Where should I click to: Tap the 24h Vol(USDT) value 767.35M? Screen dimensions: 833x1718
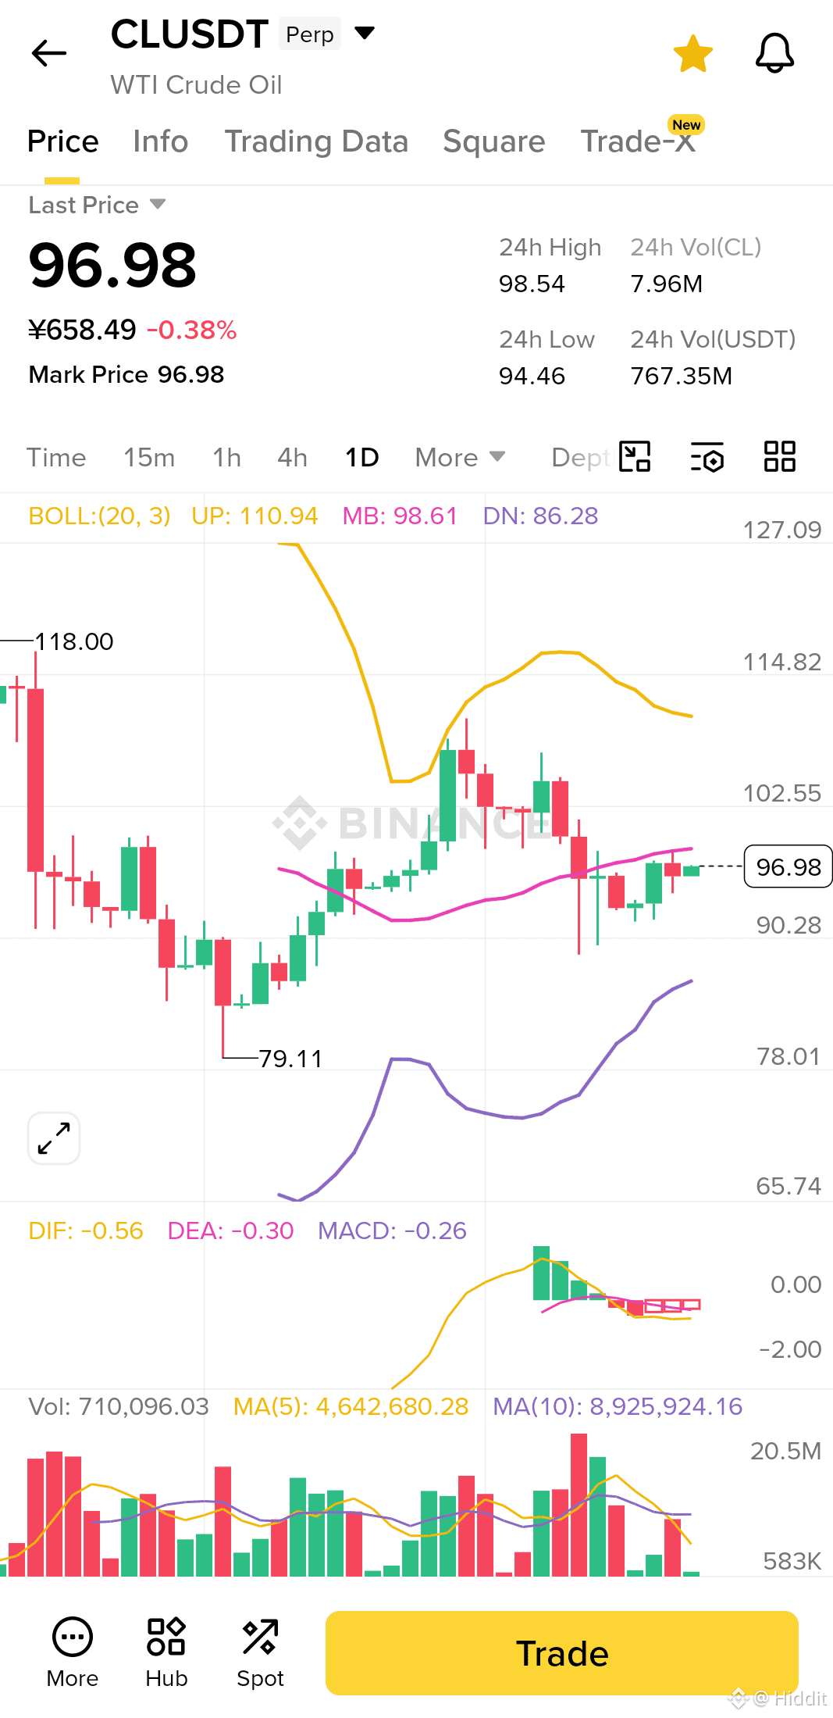click(x=682, y=376)
